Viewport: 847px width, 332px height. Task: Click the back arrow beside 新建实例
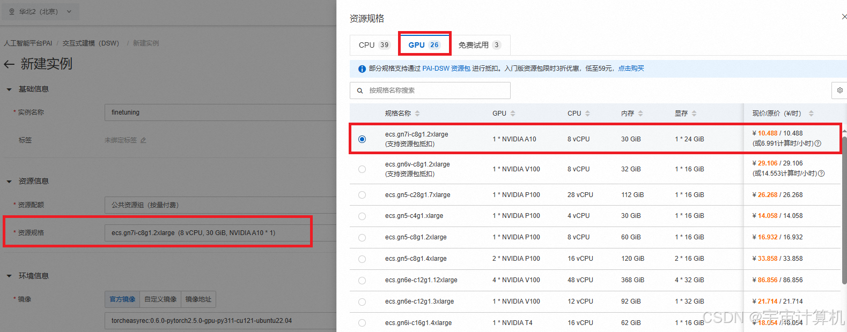pos(9,64)
